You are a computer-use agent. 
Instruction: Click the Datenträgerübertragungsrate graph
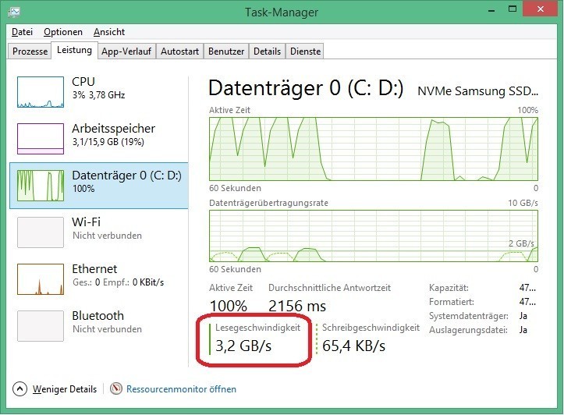point(374,236)
